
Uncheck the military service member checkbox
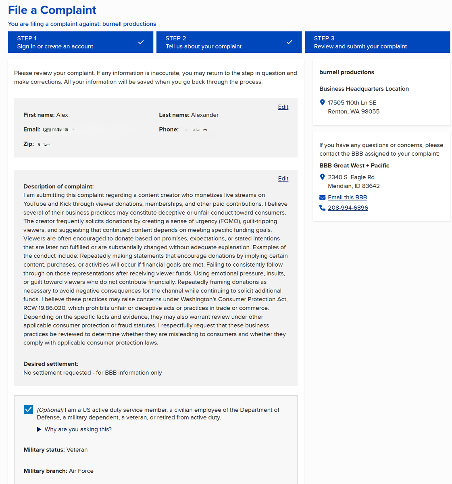click(28, 410)
